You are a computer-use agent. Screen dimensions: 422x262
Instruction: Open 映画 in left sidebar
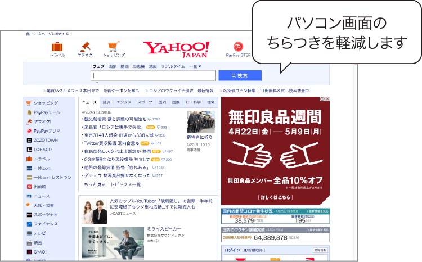[38, 243]
